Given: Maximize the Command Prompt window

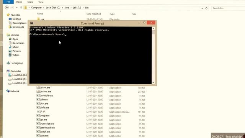Looking at the screenshot, I should tap(144, 23).
